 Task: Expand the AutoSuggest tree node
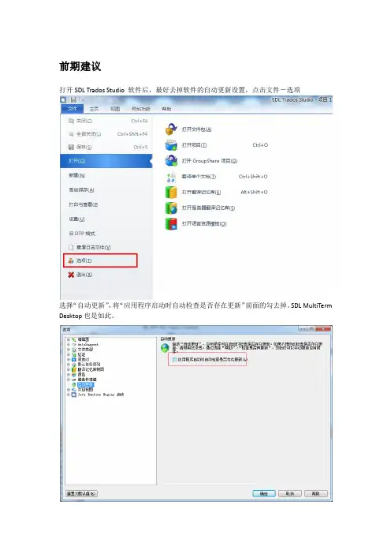tap(68, 344)
